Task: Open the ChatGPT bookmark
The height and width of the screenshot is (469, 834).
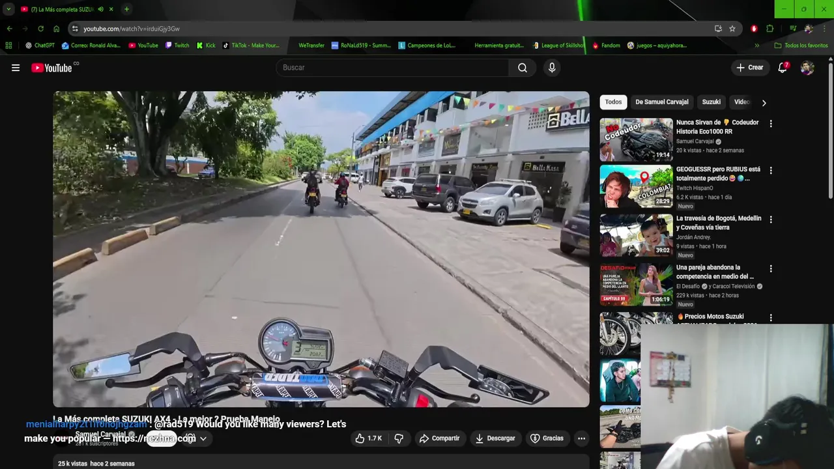Action: click(40, 46)
